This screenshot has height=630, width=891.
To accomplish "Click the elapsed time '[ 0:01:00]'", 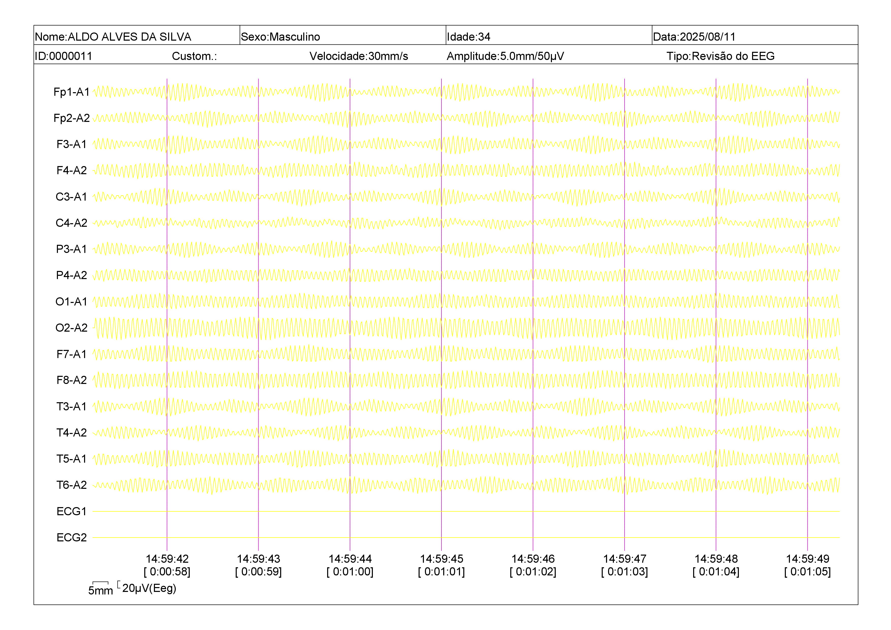I will pos(350,572).
